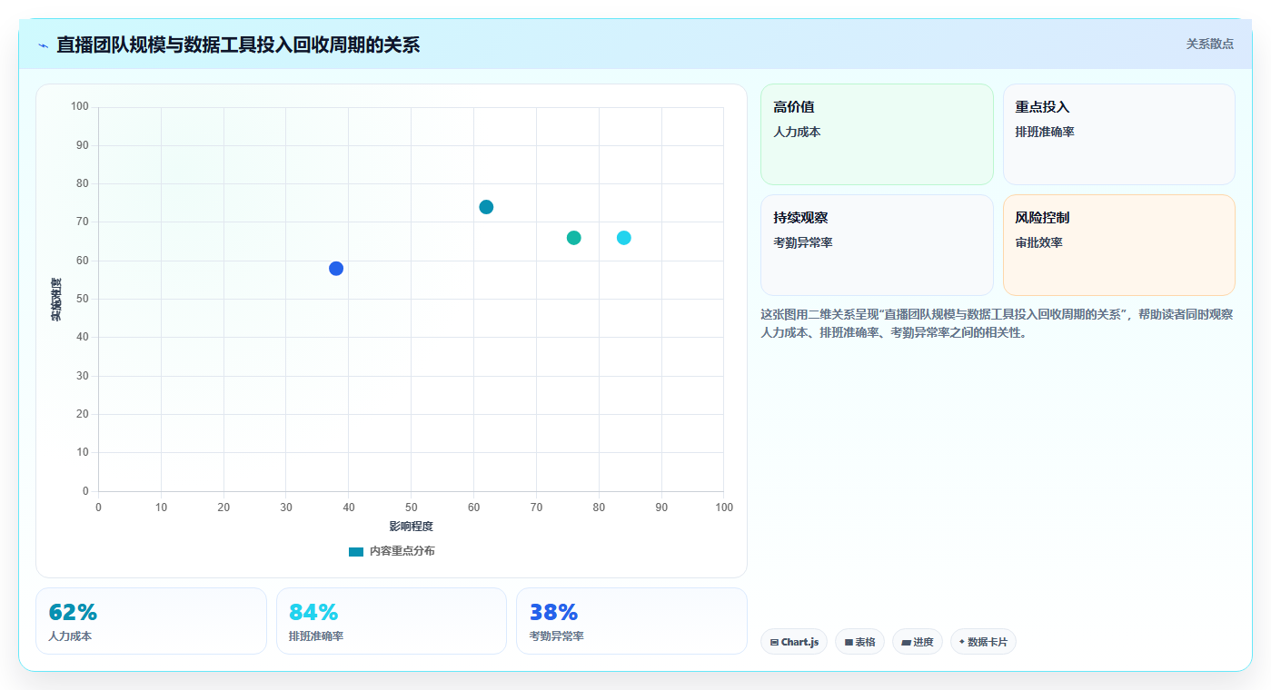Click the icon inside the 进度 tag
This screenshot has height=690, width=1271.
tap(906, 643)
